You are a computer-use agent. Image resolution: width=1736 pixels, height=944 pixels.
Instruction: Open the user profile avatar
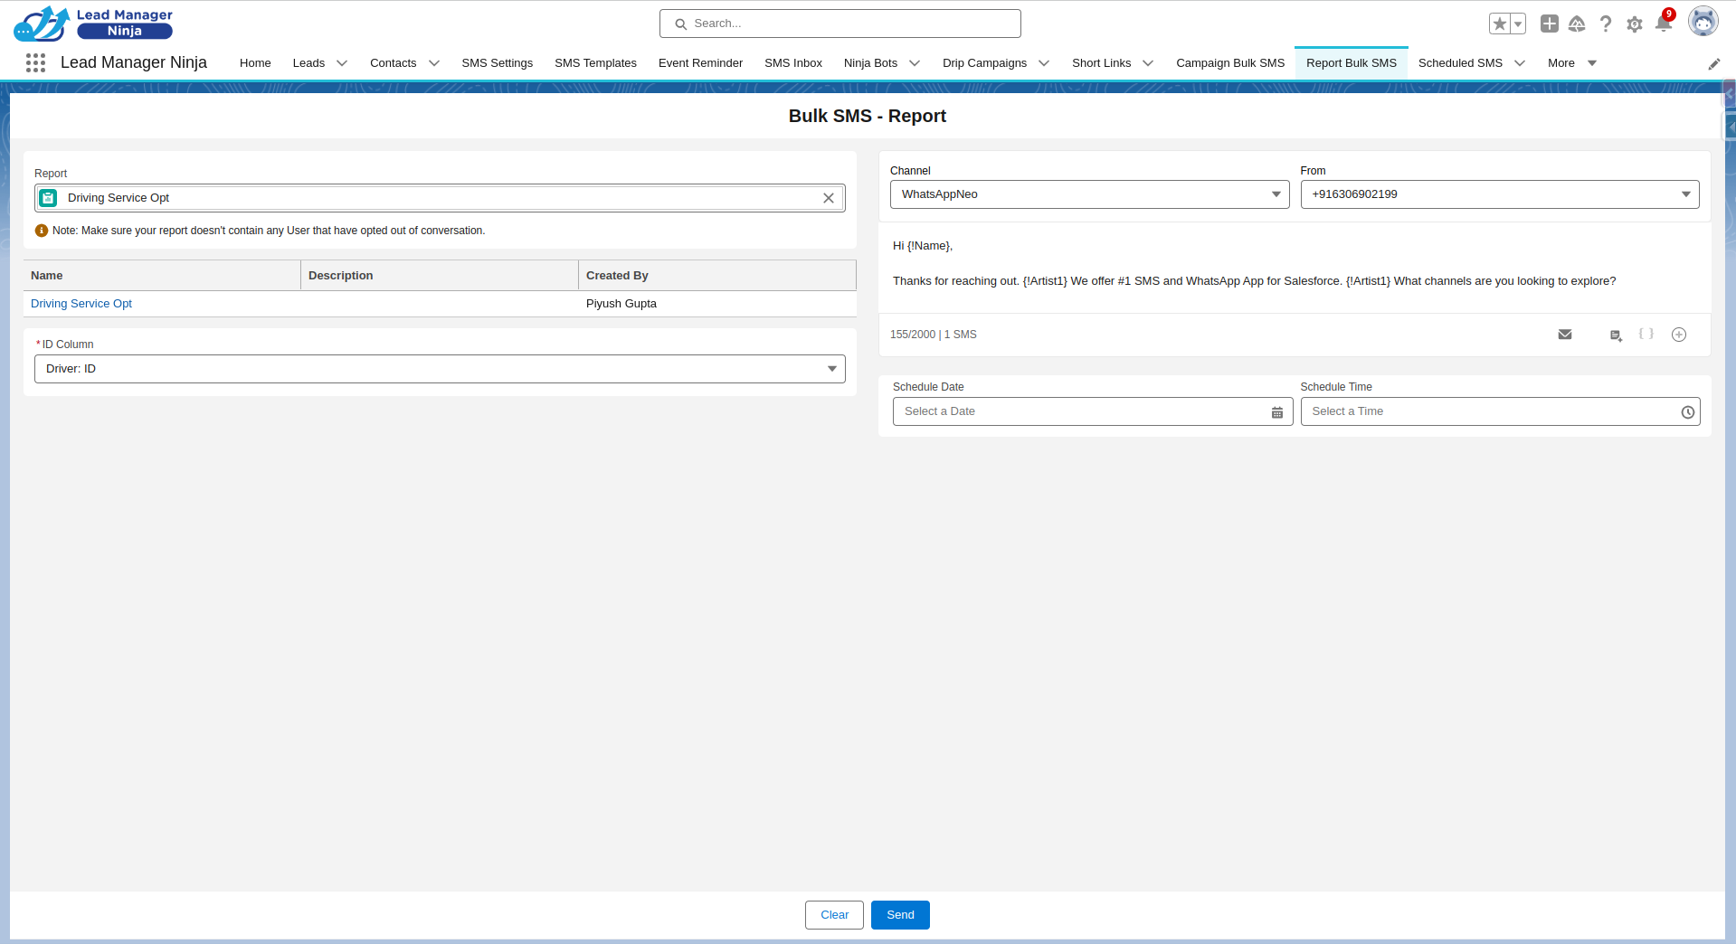click(x=1703, y=22)
